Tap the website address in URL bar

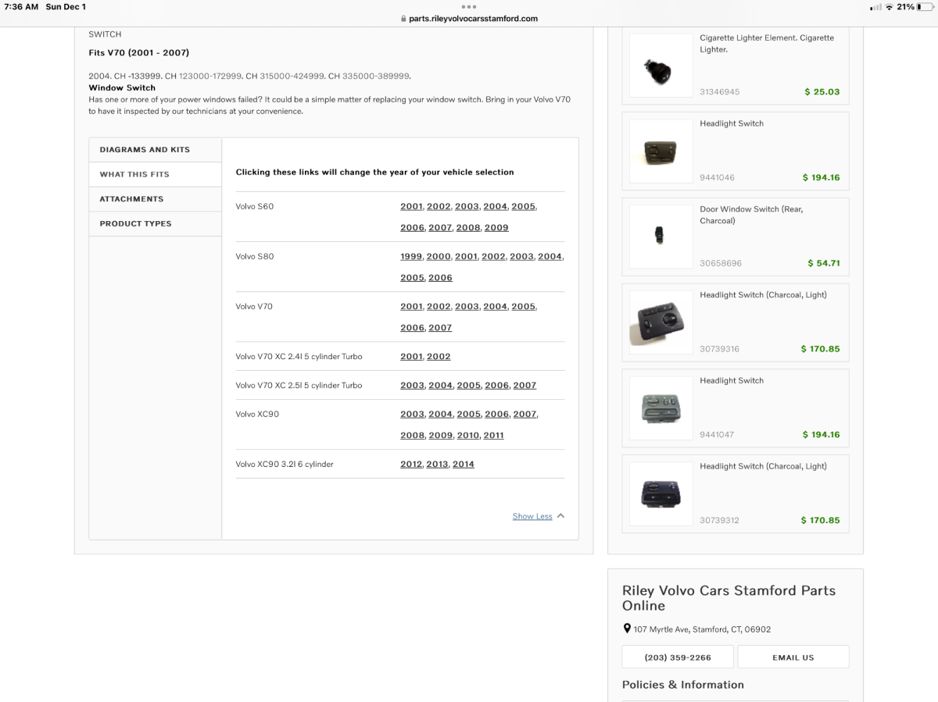(x=473, y=19)
